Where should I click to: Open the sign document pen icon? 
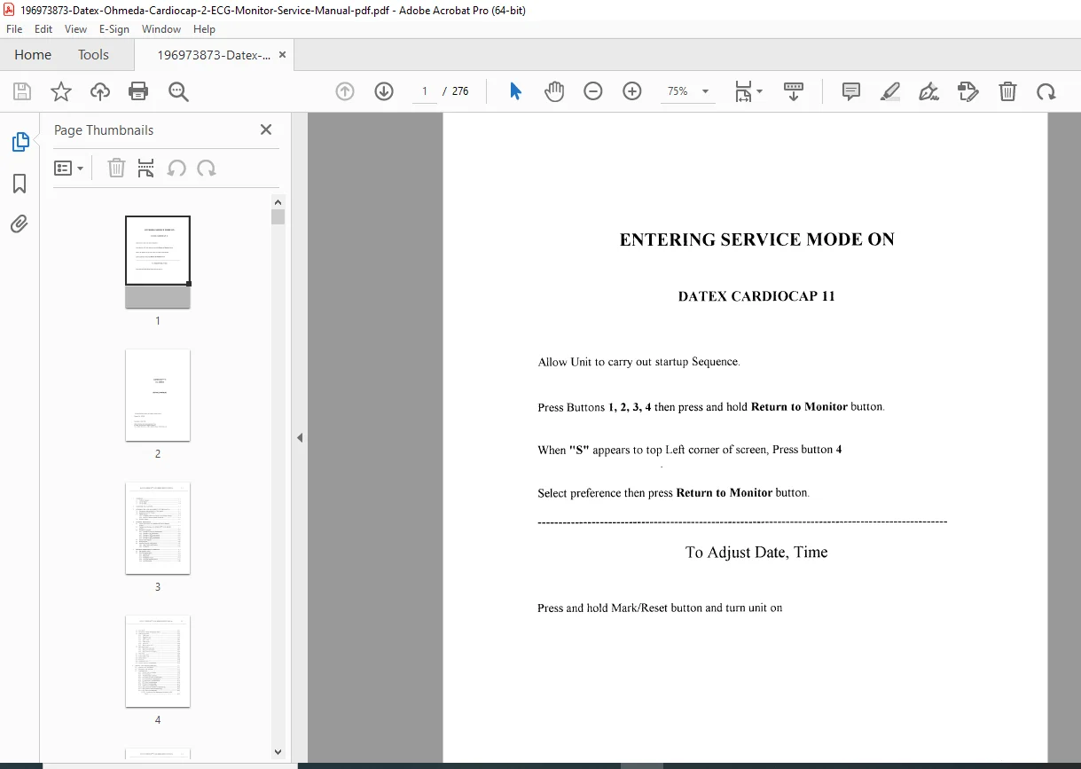click(x=928, y=91)
